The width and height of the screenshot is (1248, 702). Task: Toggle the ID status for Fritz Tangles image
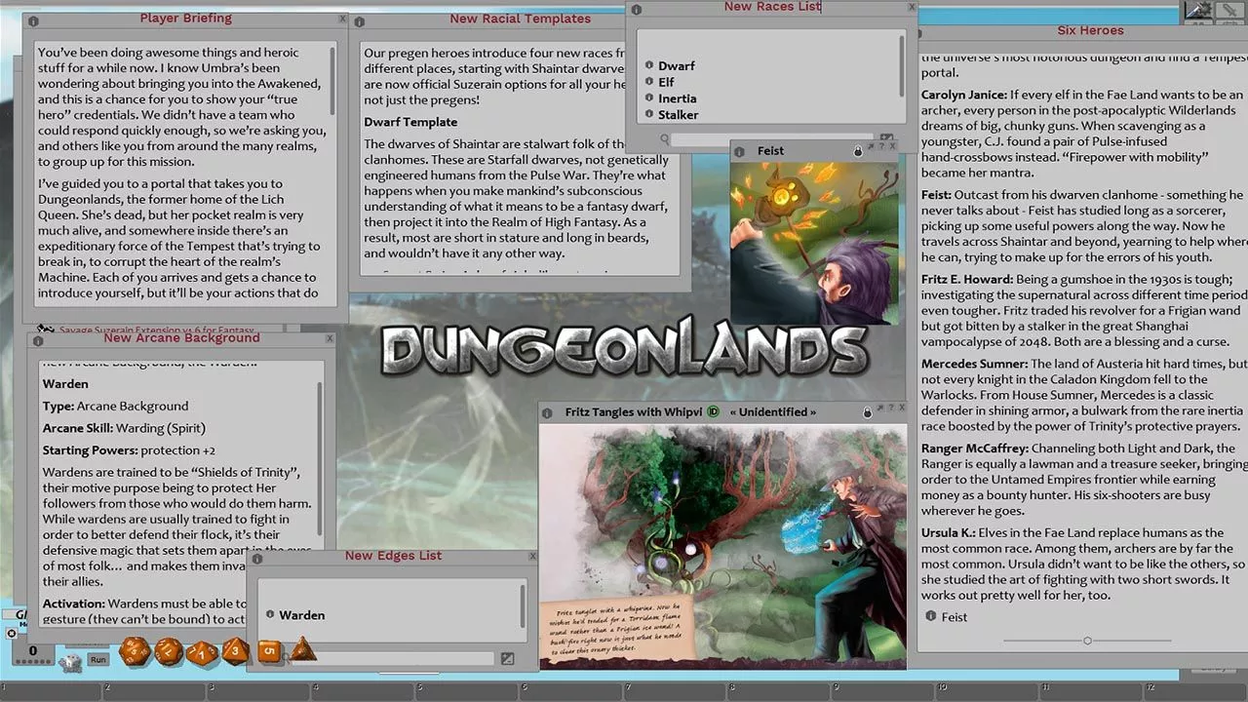click(713, 412)
